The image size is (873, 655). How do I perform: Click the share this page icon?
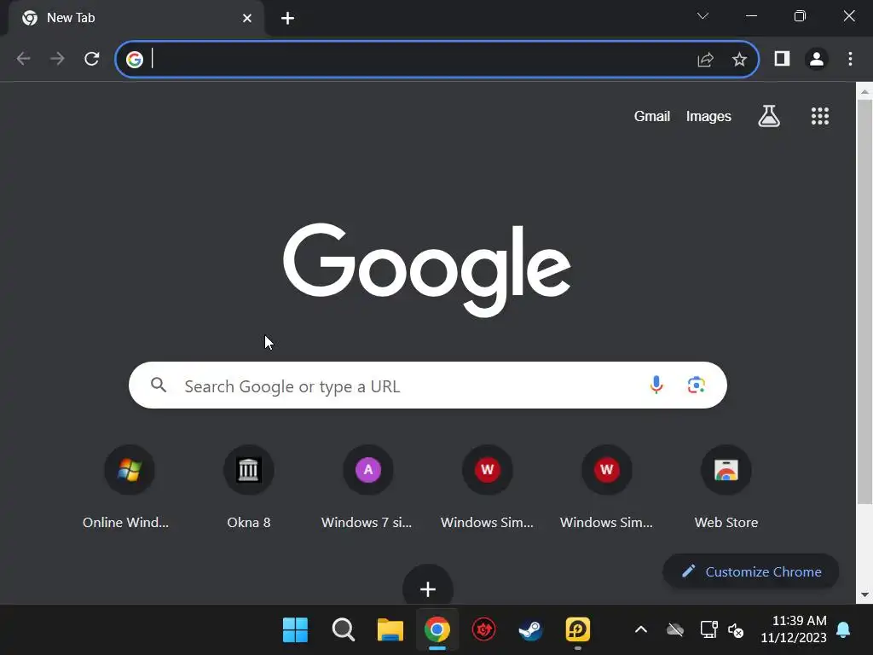click(705, 59)
